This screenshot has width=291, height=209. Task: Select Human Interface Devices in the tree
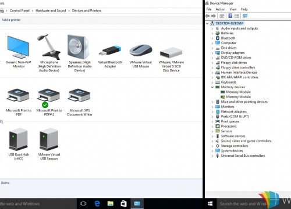(x=239, y=73)
